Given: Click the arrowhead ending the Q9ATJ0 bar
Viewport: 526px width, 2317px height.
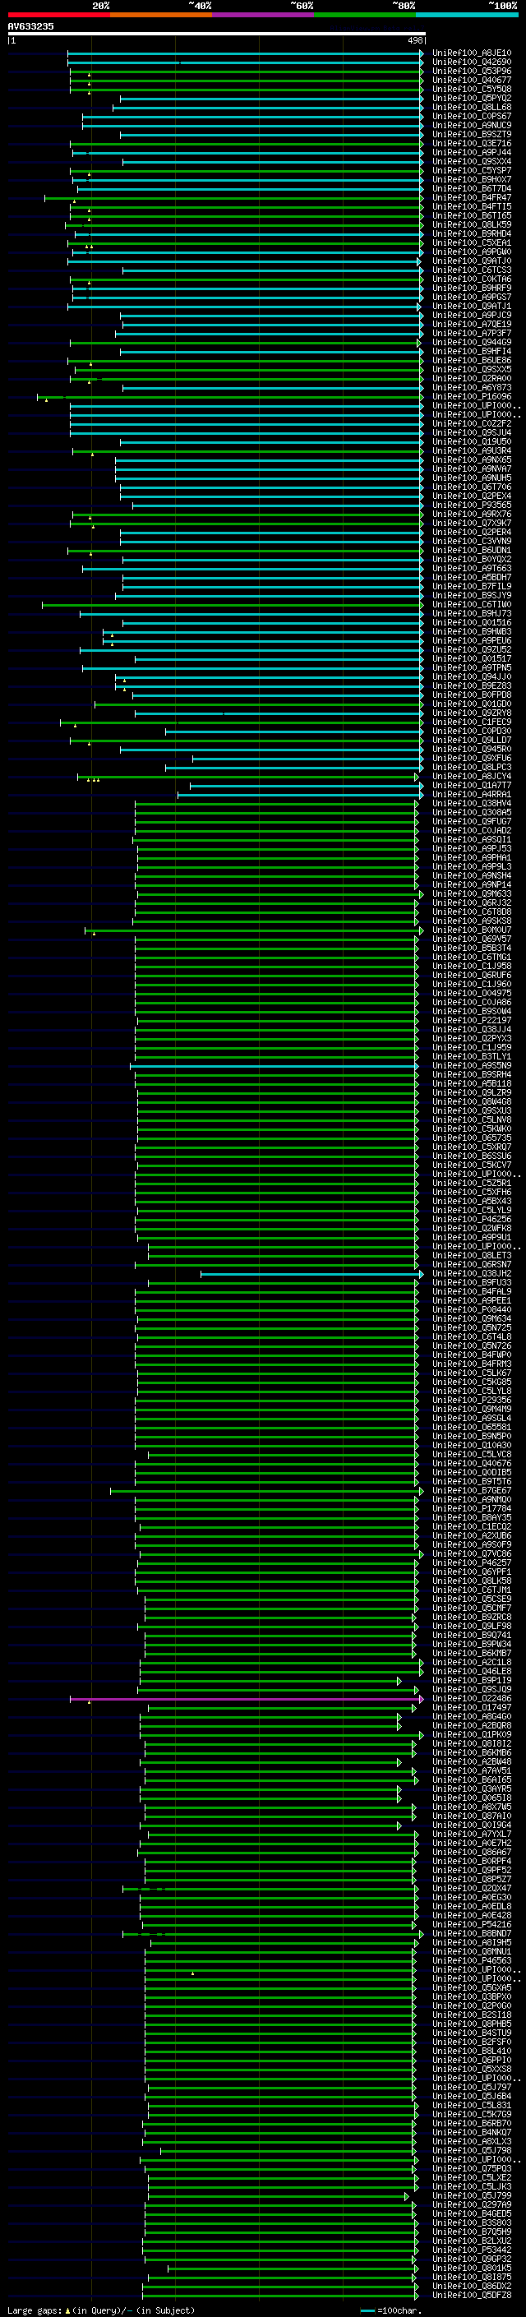Looking at the screenshot, I should click(x=418, y=261).
